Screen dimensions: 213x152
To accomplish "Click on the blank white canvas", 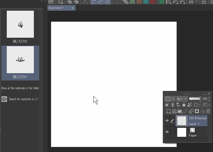I will 114,84.
